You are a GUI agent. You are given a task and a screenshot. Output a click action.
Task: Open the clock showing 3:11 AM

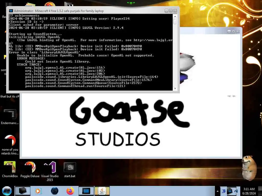click(x=249, y=191)
